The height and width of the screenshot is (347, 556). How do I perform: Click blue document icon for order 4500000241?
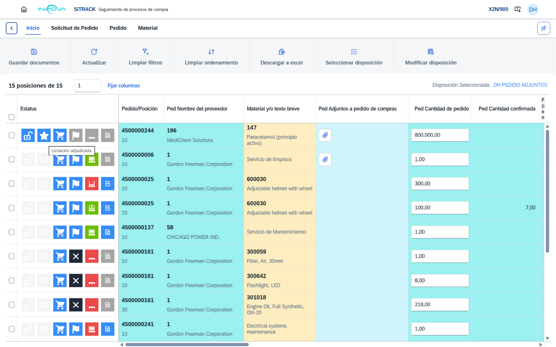point(108,329)
